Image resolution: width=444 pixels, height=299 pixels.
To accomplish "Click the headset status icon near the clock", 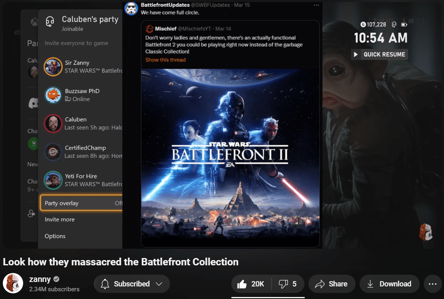I will click(x=394, y=24).
